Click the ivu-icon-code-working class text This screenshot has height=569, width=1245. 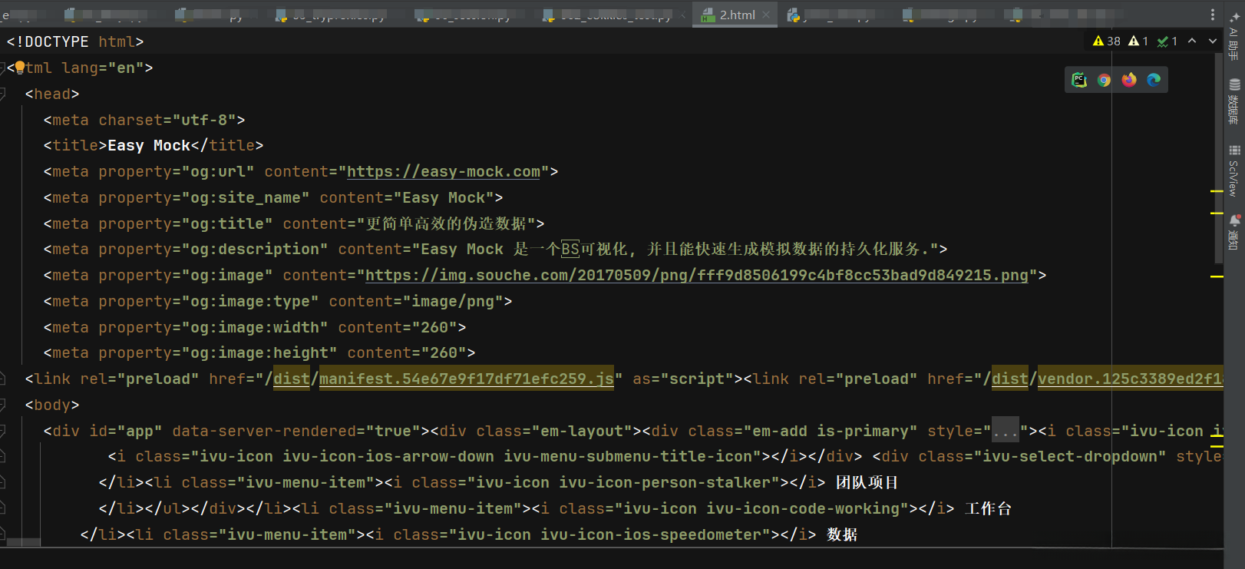tap(803, 508)
